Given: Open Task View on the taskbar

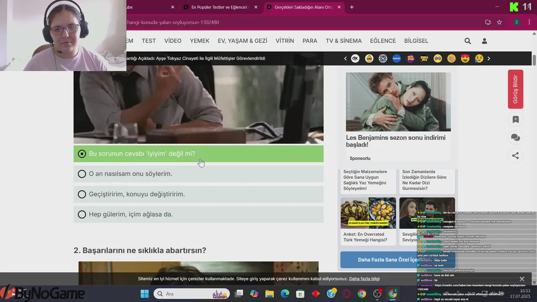Looking at the screenshot, I should point(239,294).
